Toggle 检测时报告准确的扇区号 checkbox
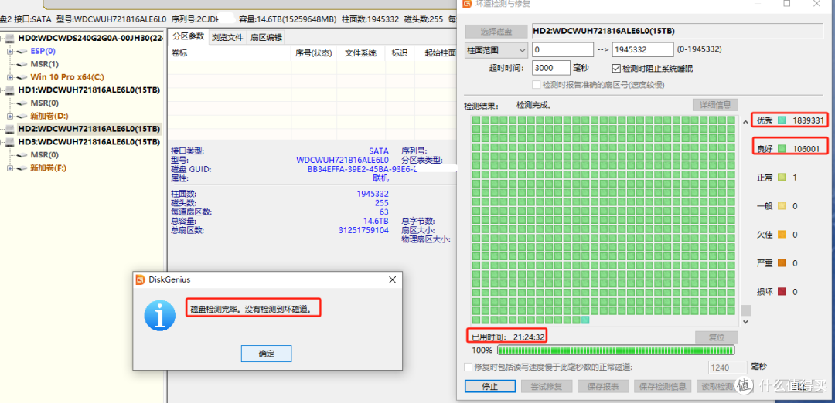 click(x=537, y=85)
